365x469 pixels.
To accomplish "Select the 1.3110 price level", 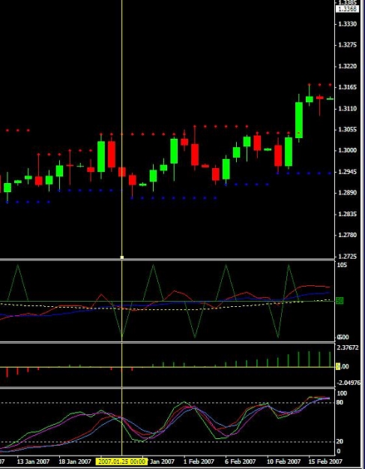I will coord(347,108).
